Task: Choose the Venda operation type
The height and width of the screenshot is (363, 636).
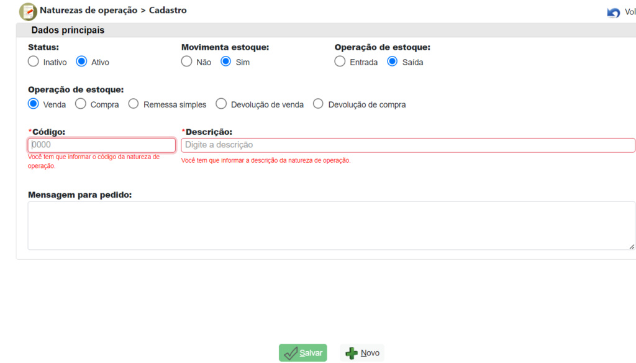Action: click(34, 104)
